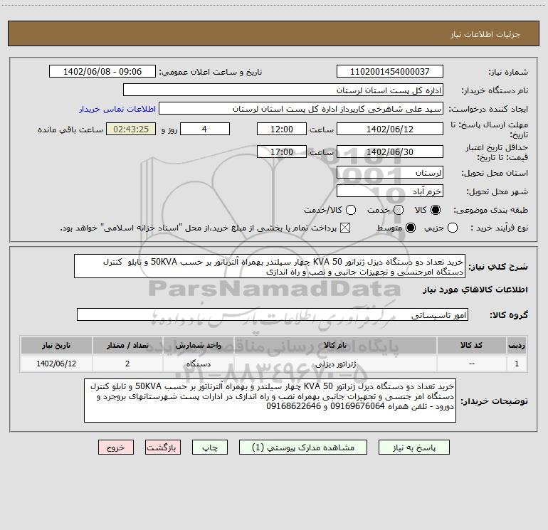Click the quantity cell showing 2

(x=127, y=364)
